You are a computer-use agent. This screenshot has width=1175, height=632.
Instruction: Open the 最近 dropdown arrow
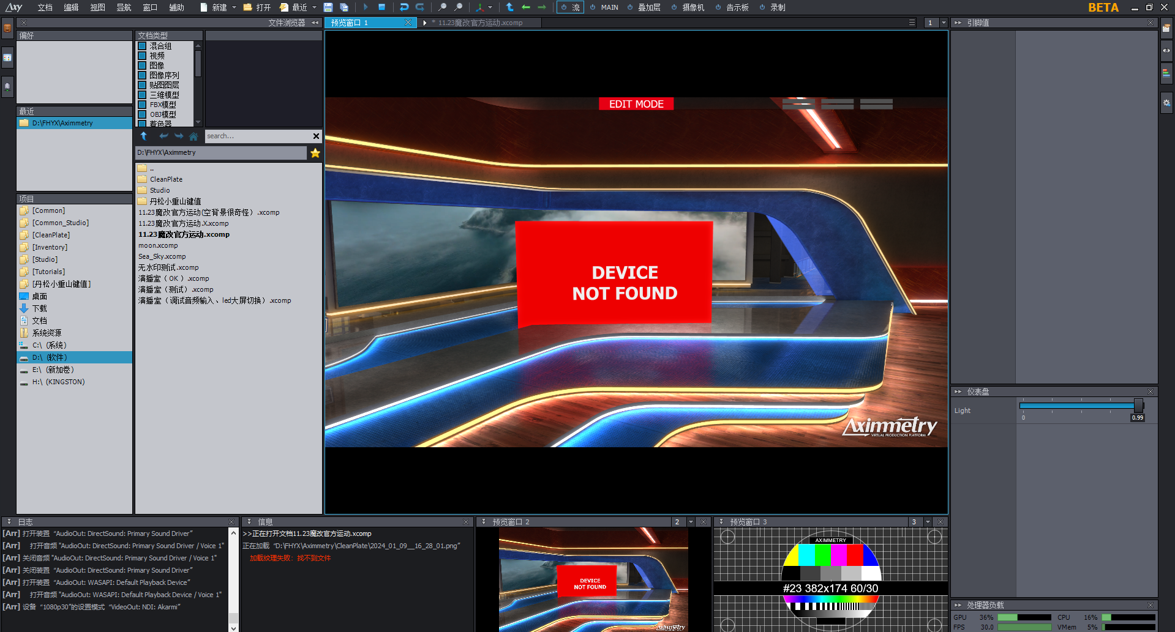coord(314,7)
